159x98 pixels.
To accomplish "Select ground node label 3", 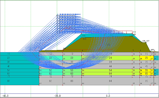I will (x=63, y=50).
